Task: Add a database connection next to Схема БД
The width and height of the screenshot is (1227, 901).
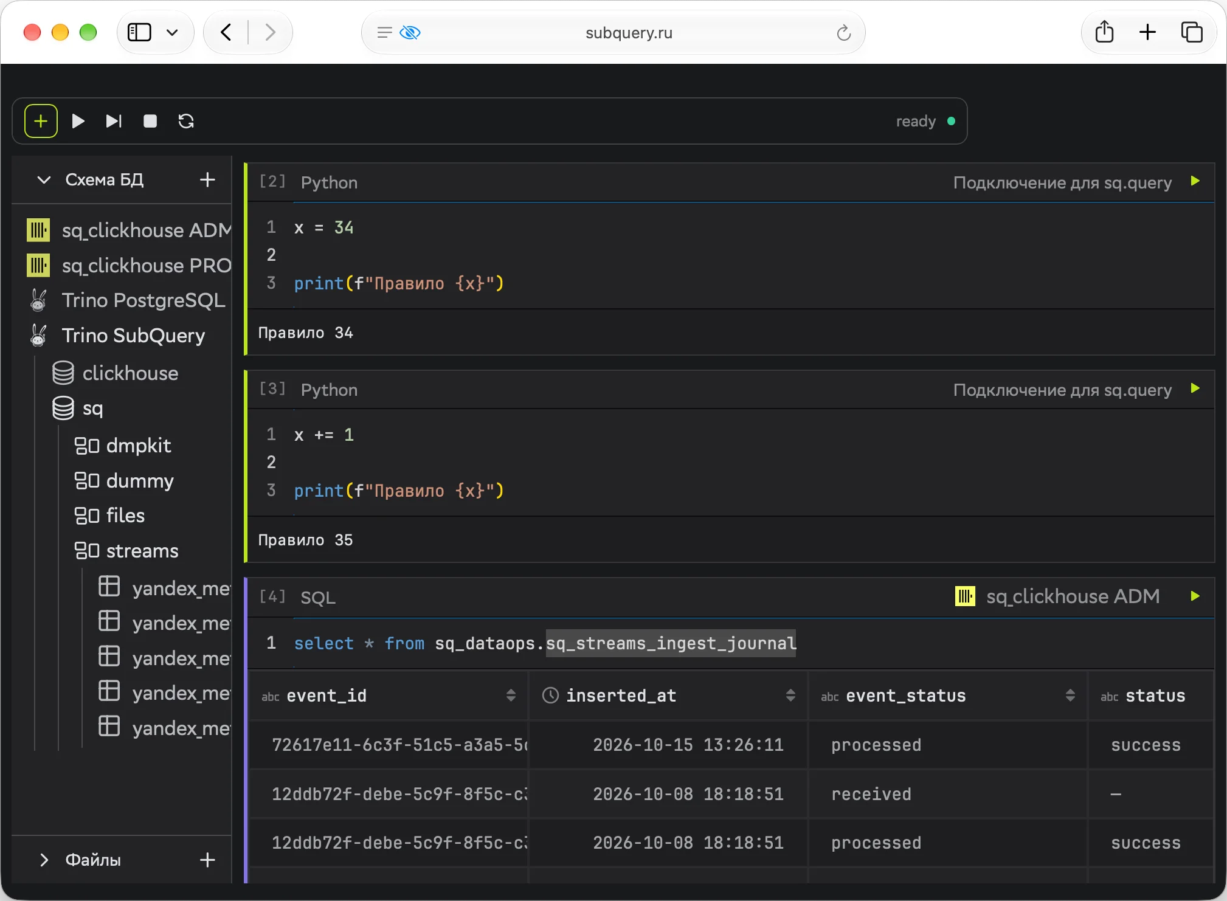Action: tap(207, 179)
